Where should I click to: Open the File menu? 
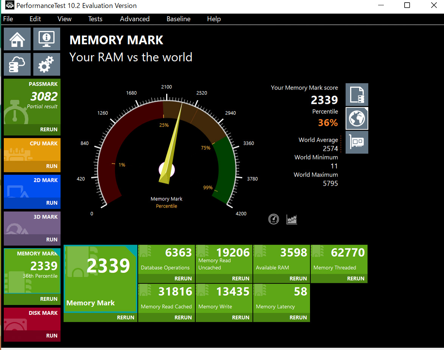pyautogui.click(x=8, y=19)
